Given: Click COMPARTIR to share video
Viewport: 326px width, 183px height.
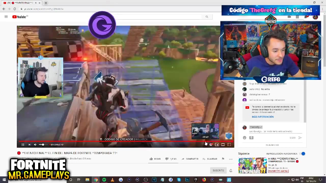Looking at the screenshot, I should tap(190, 159).
